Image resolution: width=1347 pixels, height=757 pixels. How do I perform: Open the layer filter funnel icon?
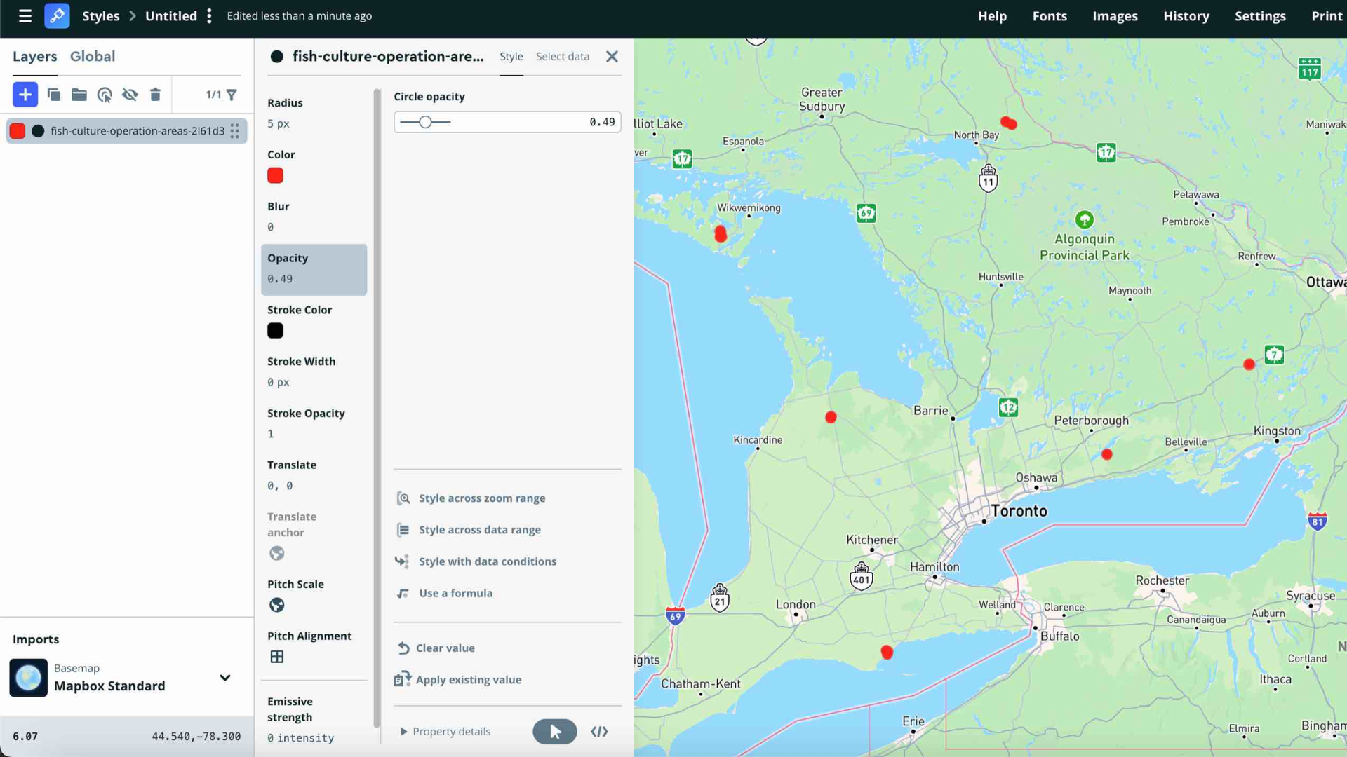click(x=233, y=95)
